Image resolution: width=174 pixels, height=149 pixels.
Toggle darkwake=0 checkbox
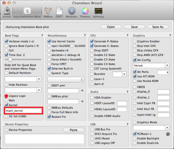[49, 50]
